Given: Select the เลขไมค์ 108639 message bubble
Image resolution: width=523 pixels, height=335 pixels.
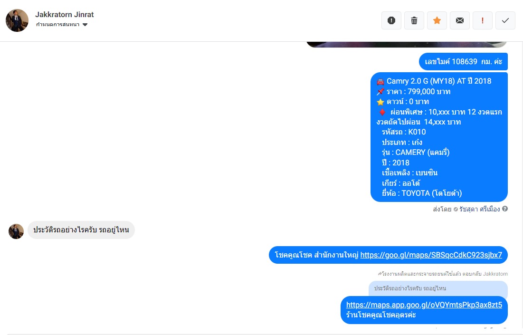Looking at the screenshot, I should click(463, 62).
